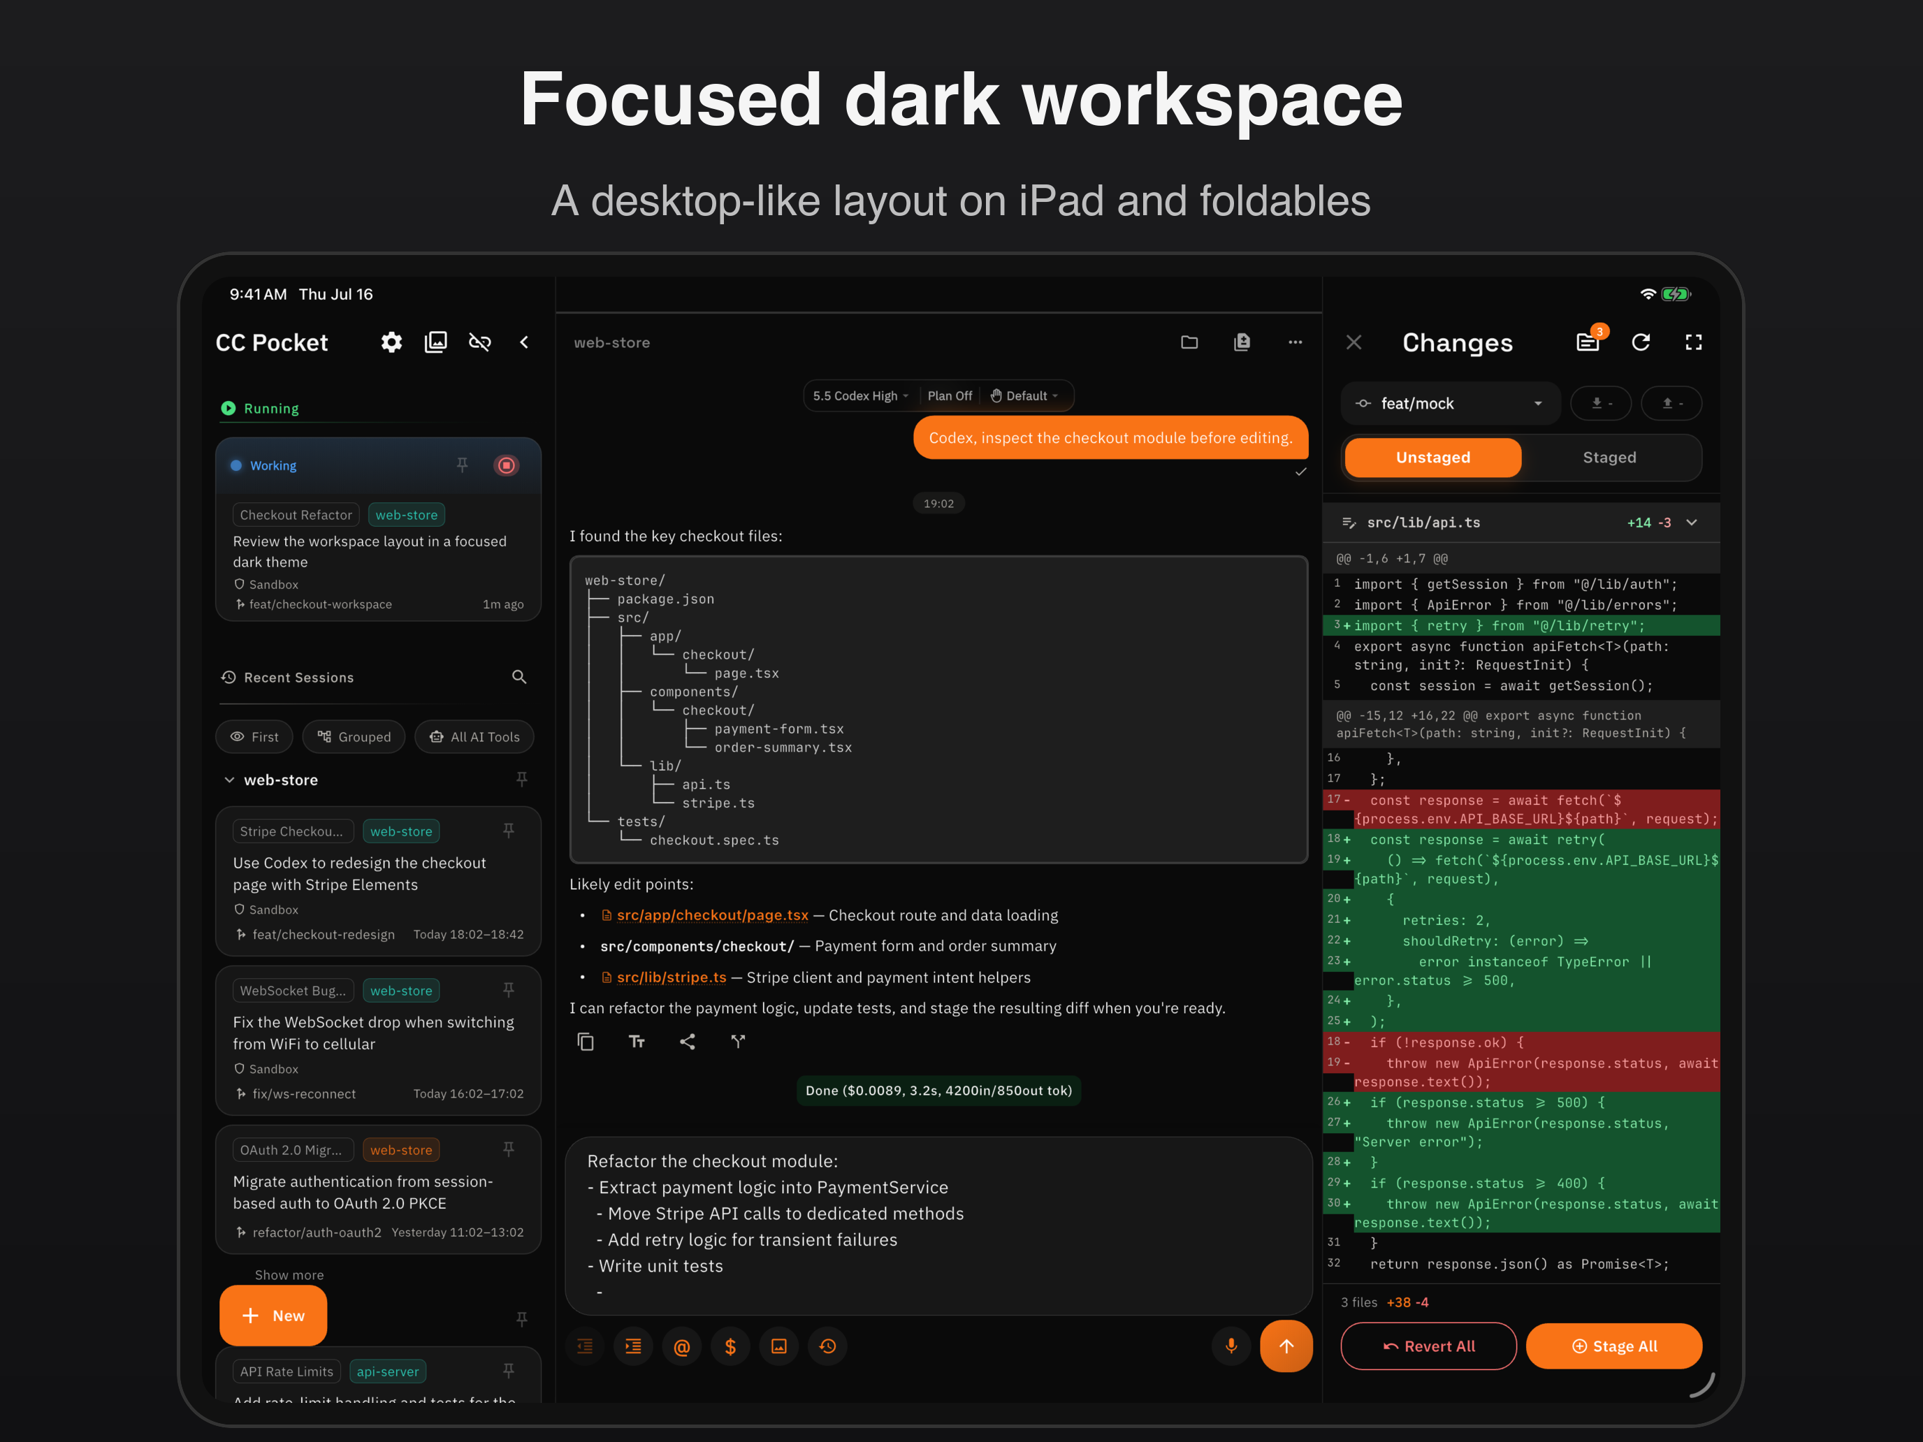
Task: Click the fork conversation icon
Action: click(738, 1041)
